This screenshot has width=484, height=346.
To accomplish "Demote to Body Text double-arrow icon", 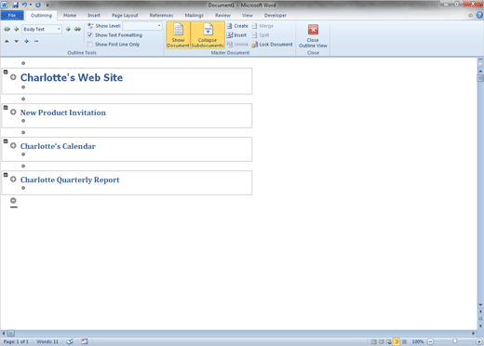I will [77, 29].
